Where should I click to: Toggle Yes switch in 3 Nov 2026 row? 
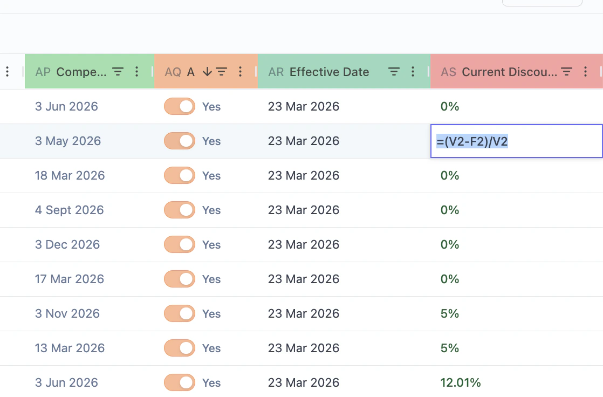[180, 313]
